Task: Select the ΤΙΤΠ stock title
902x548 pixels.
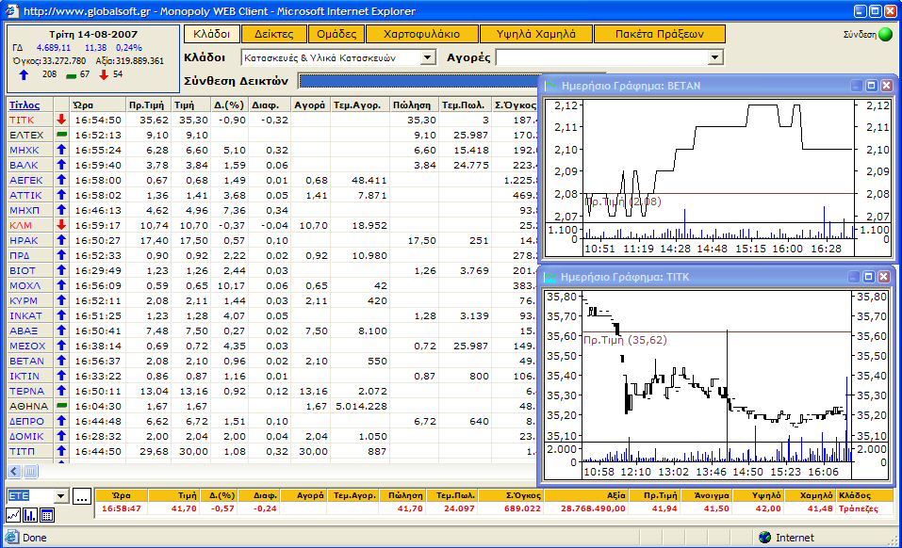Action: tap(22, 451)
